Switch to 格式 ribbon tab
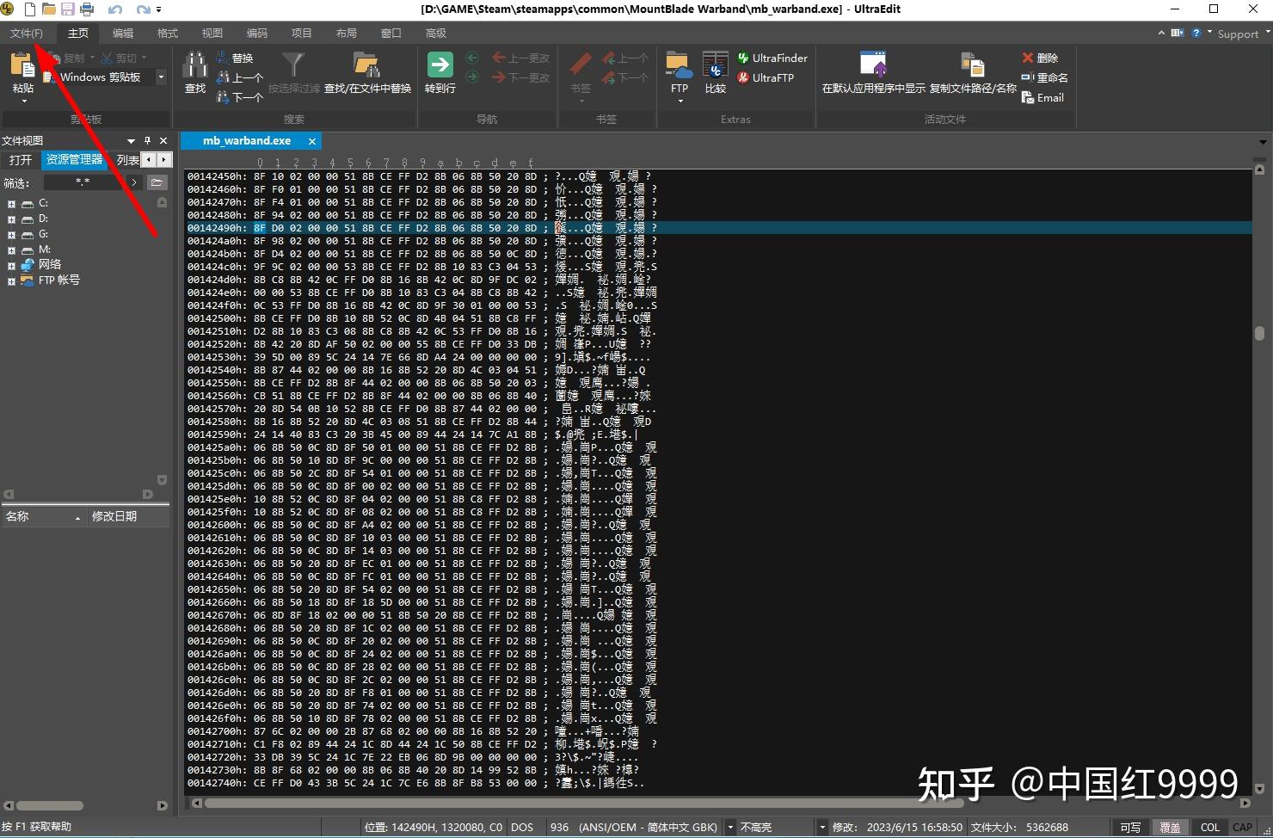The image size is (1273, 838). 168,33
